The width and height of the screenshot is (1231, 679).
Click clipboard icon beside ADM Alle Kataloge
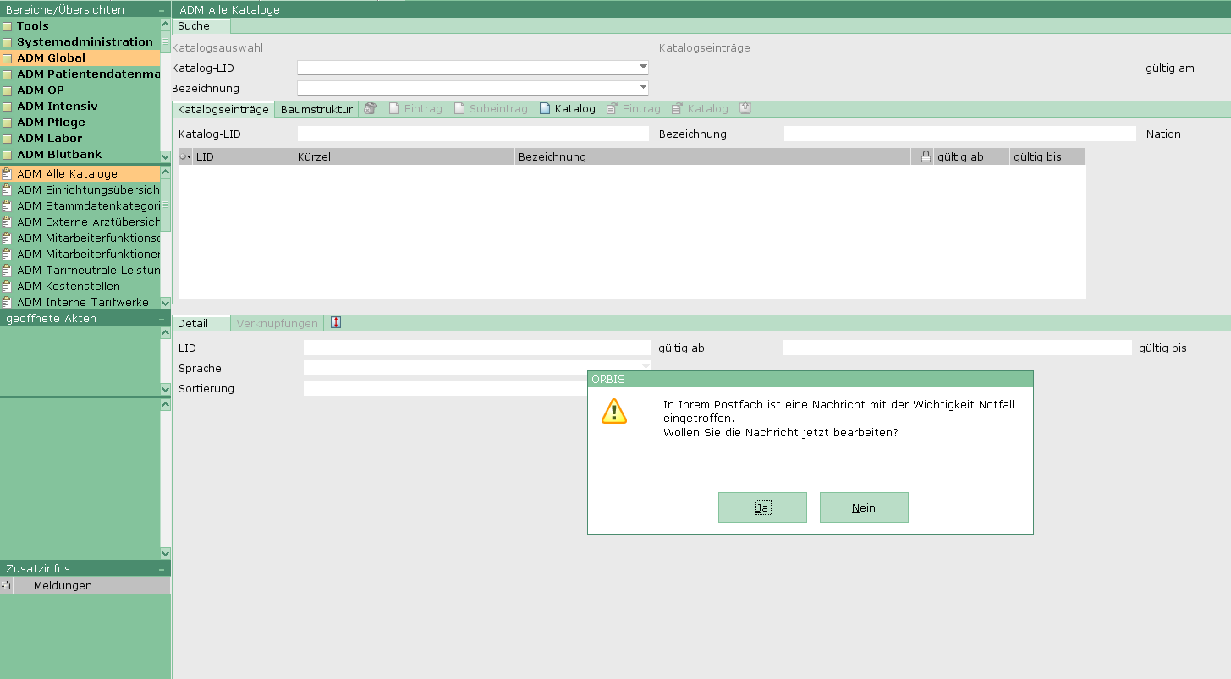coord(8,173)
